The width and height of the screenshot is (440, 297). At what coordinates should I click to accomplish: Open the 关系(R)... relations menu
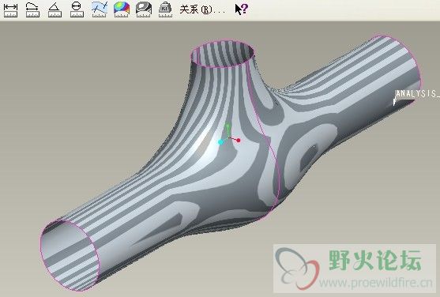(x=202, y=9)
